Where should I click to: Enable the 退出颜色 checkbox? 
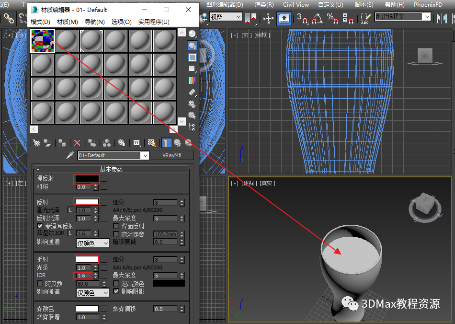pyautogui.click(x=116, y=283)
